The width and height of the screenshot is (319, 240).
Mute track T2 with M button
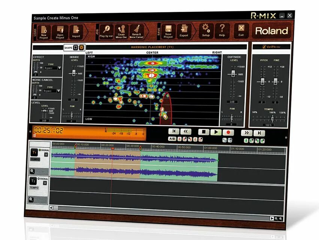click(45, 183)
